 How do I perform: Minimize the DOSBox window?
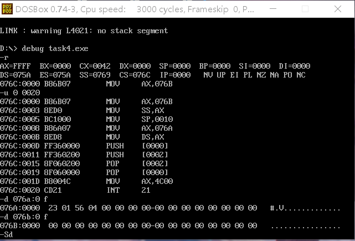point(273,9)
